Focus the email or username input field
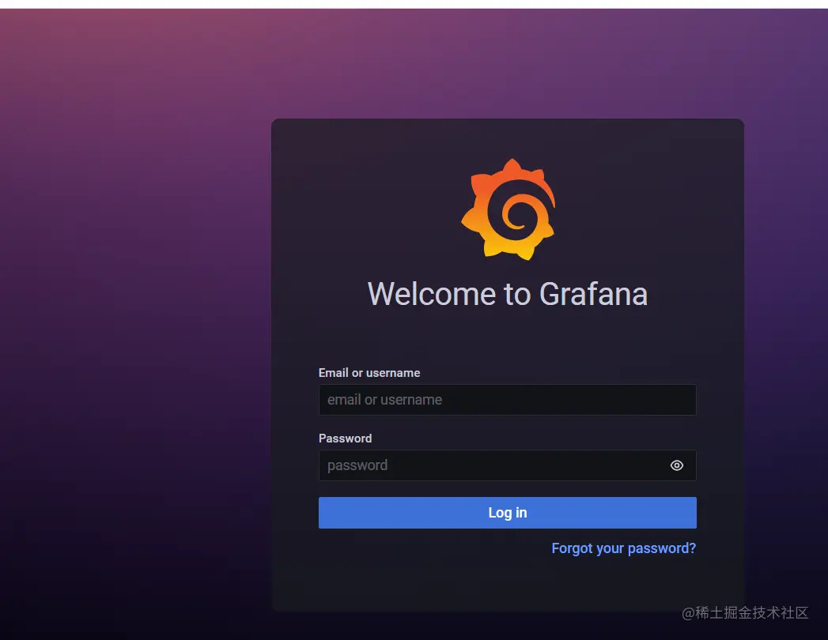Viewport: 828px width, 640px height. click(x=508, y=400)
